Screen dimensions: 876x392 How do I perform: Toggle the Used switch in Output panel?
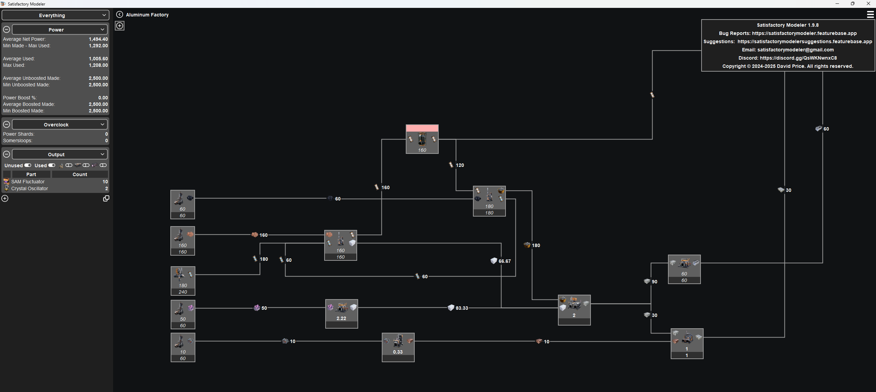click(x=52, y=165)
